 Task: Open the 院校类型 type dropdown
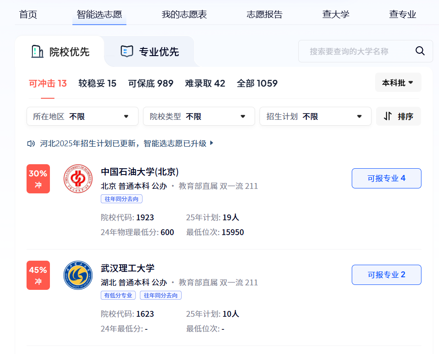point(199,116)
